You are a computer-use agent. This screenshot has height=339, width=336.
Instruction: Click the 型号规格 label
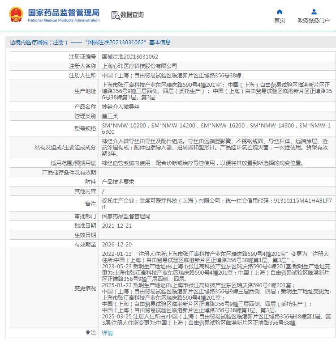coord(85,129)
